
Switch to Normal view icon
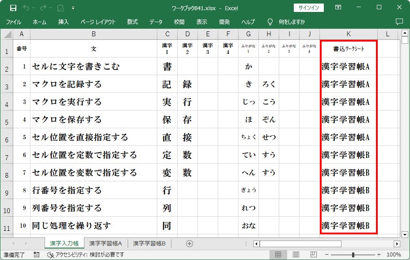pyautogui.click(x=278, y=255)
